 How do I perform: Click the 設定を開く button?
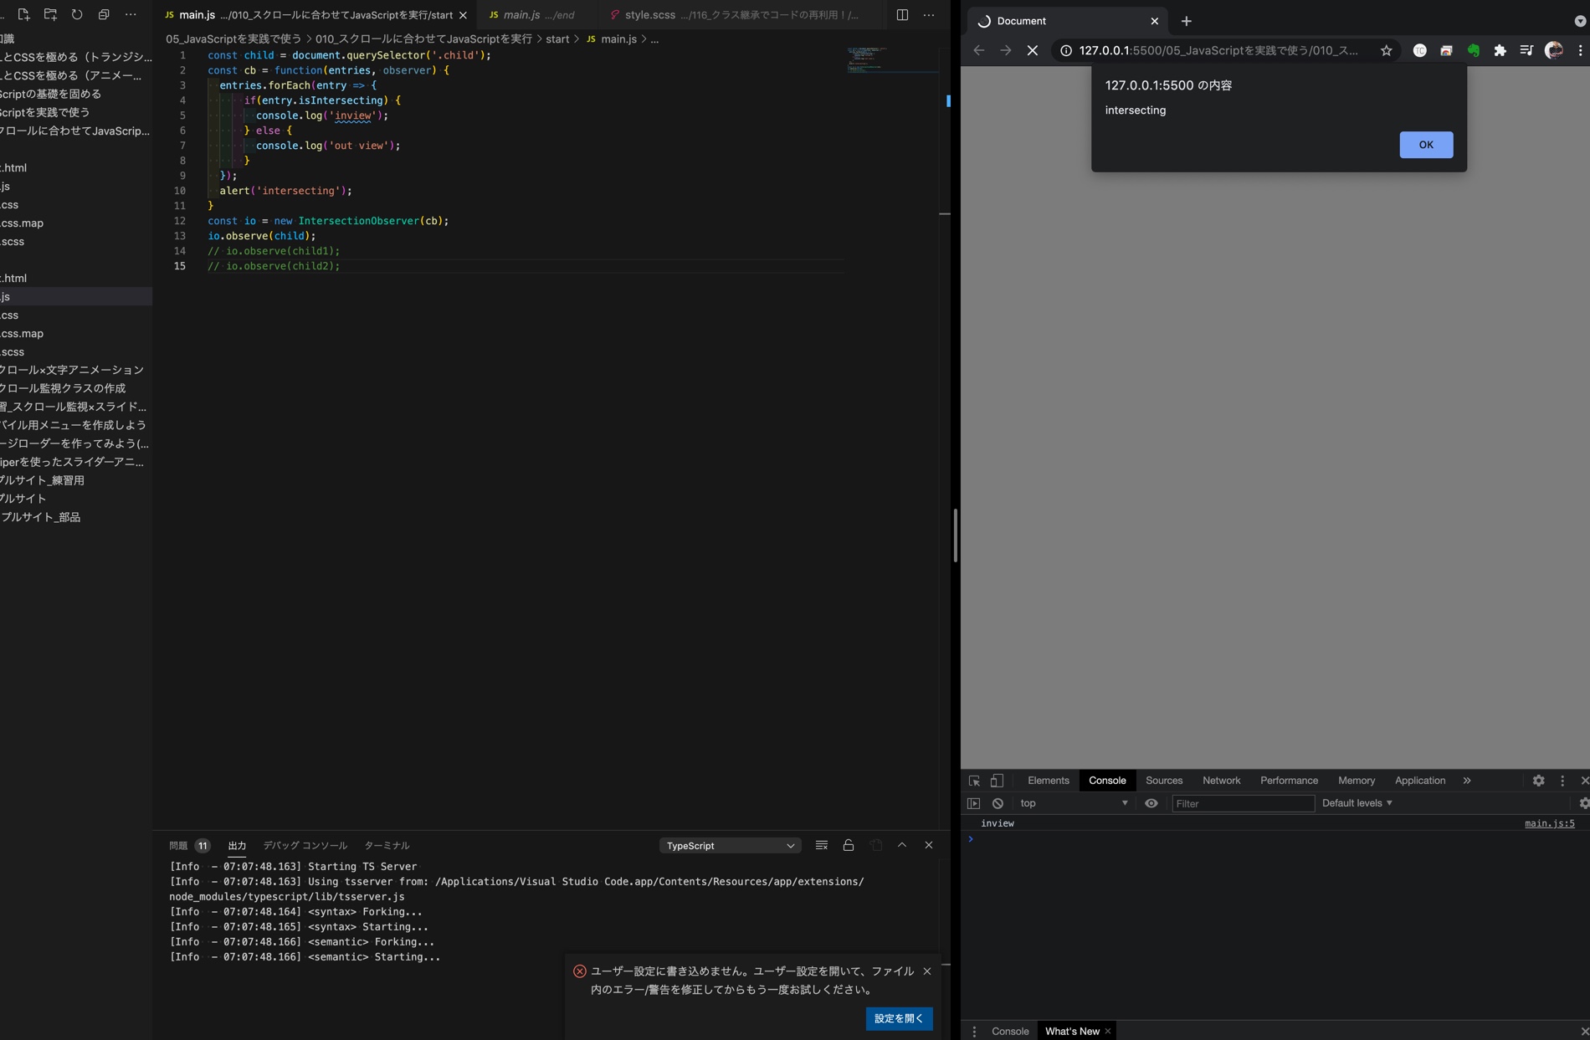pos(899,1018)
